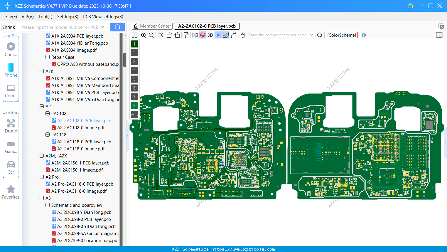Activate the mirror flip tool

click(x=194, y=35)
